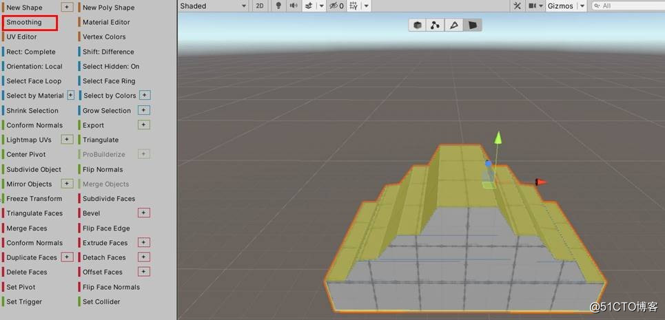Click the red X-axis gizmo arrow

pos(541,182)
